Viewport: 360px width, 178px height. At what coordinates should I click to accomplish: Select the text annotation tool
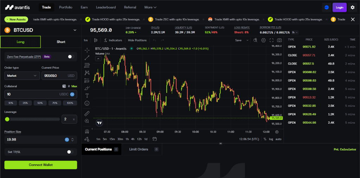tap(87, 95)
